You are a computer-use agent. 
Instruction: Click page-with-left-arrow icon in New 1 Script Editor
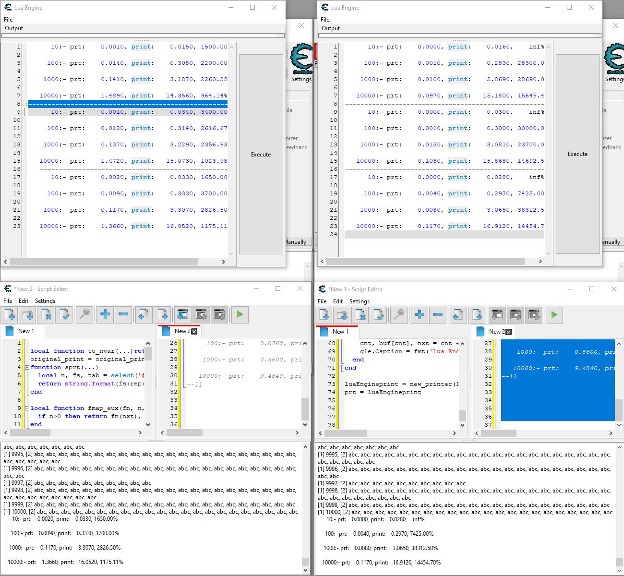tap(458, 315)
